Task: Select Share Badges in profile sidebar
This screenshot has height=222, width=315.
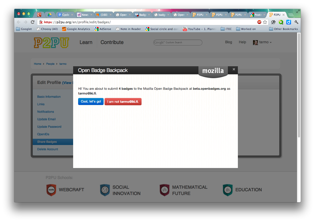Action: 53,142
